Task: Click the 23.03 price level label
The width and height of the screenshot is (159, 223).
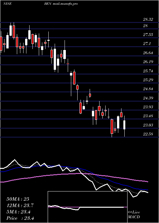Action: pyautogui.click(x=148, y=125)
